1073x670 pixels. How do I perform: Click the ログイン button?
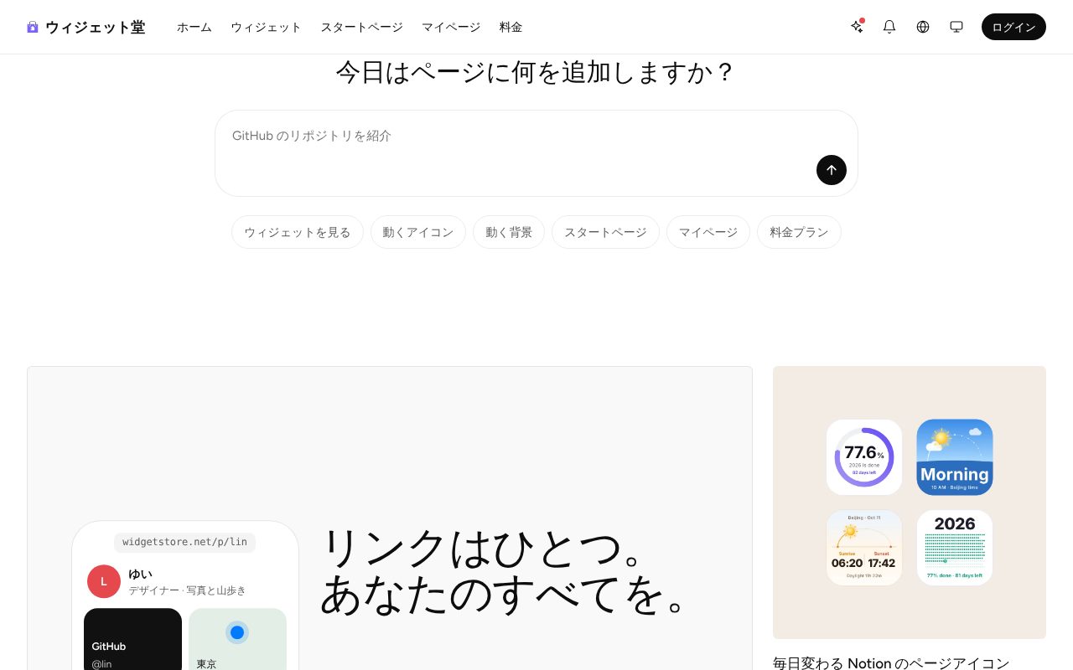[1013, 27]
